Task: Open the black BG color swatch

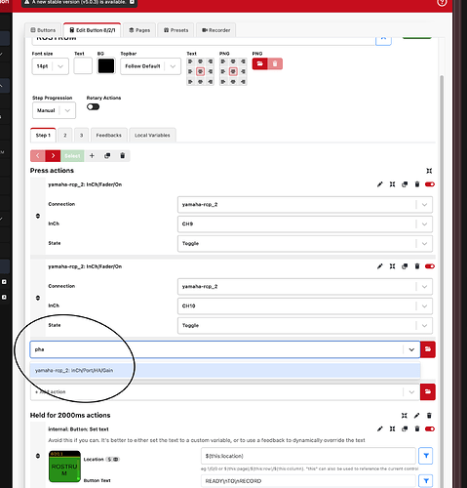Action: [106, 66]
